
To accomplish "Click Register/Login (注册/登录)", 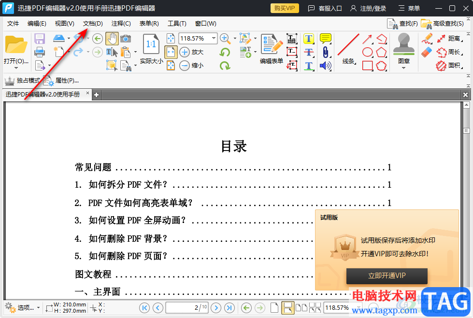I will click(x=368, y=8).
